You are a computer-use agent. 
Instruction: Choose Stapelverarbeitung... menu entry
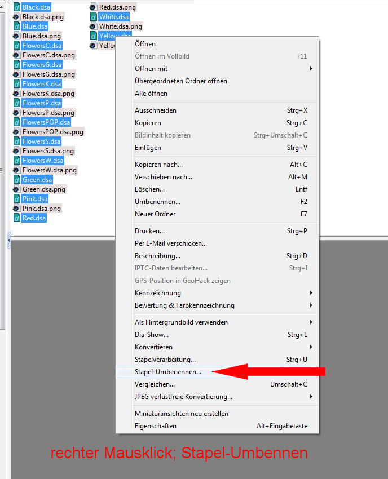(x=217, y=360)
